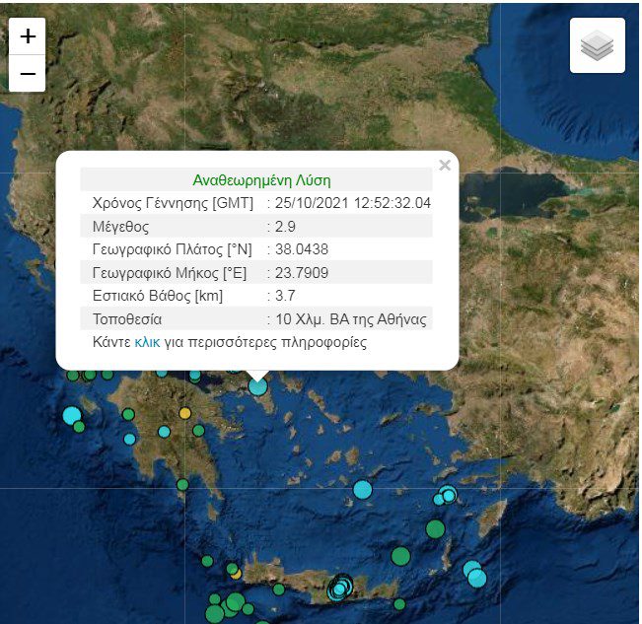642x624 pixels.
Task: Click the 'Χρόνος Γέννησης [GMT]' label
Action: [173, 203]
